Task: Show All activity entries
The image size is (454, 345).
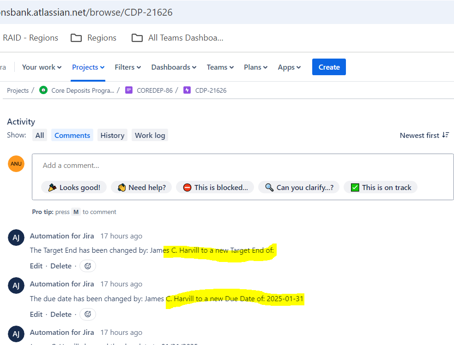Action: tap(39, 135)
